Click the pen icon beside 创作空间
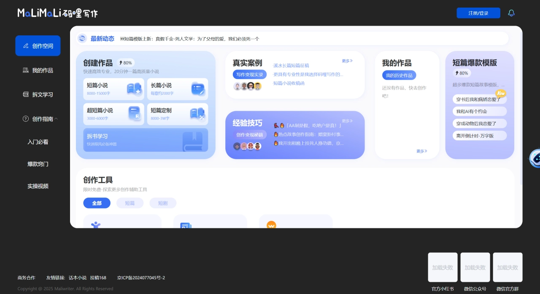This screenshot has width=540, height=294. pos(26,46)
